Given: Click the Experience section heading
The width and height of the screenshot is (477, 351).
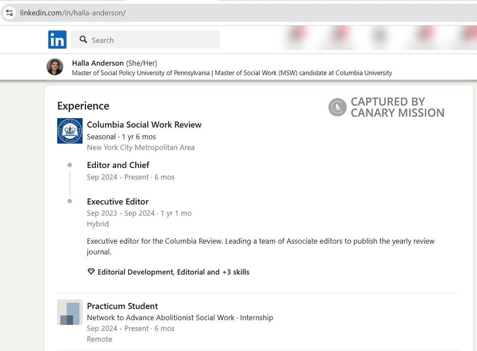Looking at the screenshot, I should [x=83, y=106].
